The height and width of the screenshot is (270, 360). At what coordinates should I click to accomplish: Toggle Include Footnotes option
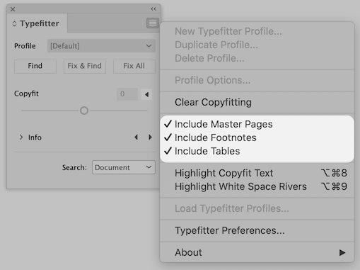click(257, 137)
